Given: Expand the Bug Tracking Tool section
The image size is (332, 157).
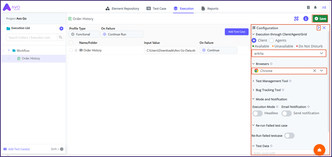Looking at the screenshot, I should [x=268, y=90].
